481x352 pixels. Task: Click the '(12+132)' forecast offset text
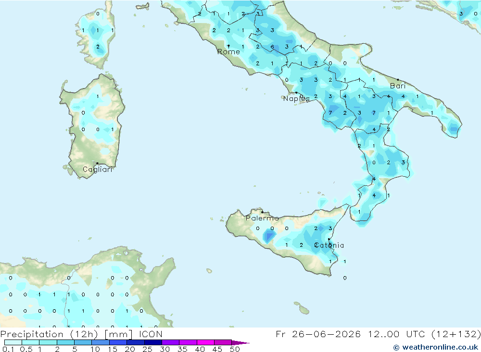(456, 334)
